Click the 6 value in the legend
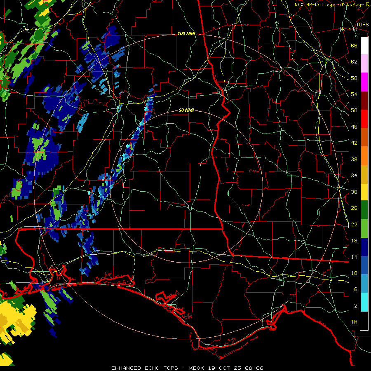 pyautogui.click(x=356, y=289)
